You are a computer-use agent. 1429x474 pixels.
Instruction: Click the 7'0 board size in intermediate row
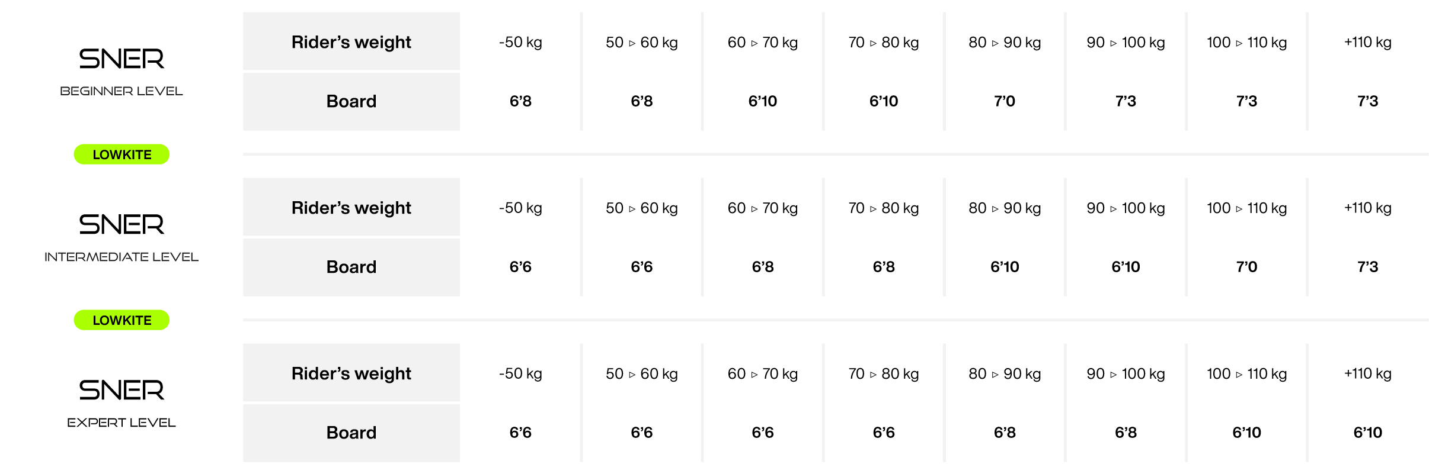[x=1246, y=267]
